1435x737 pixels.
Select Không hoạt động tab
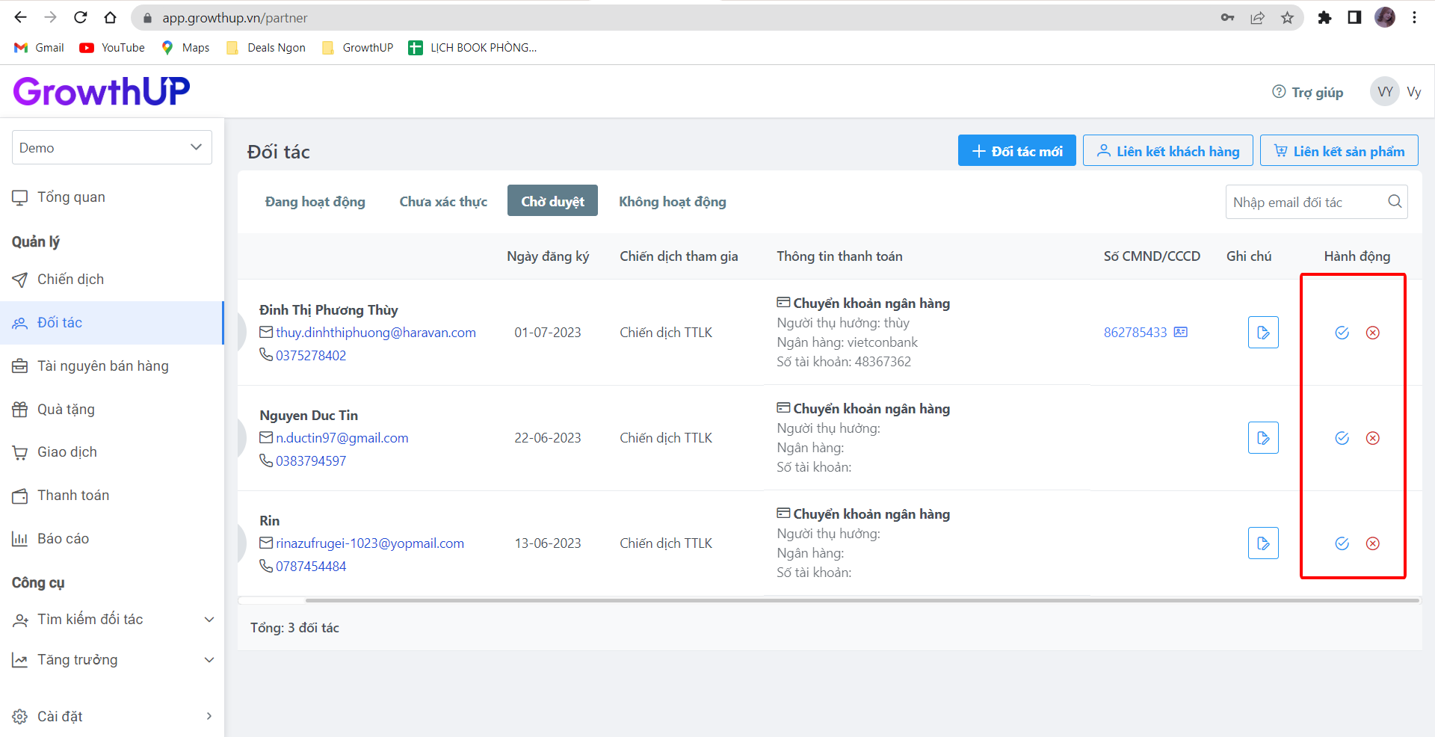[672, 201]
